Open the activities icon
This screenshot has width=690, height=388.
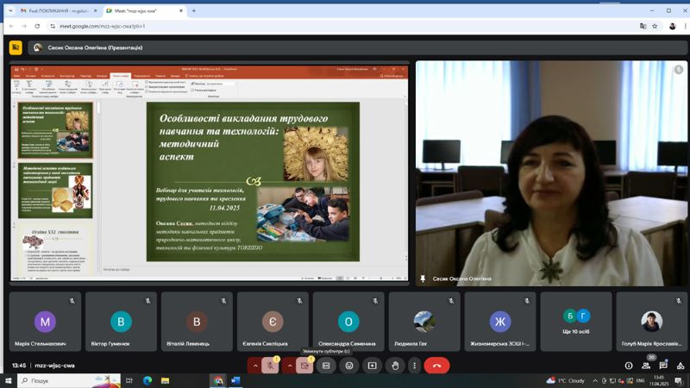[x=681, y=366]
